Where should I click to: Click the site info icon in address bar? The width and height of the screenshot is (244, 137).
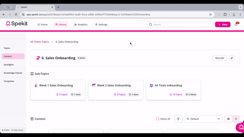(x=23, y=14)
